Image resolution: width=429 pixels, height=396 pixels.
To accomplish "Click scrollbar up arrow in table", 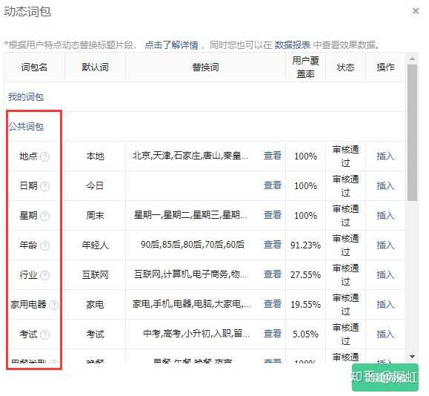I will pyautogui.click(x=412, y=59).
